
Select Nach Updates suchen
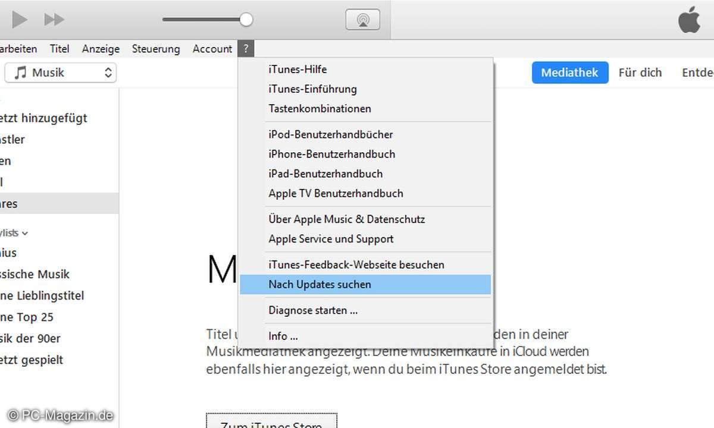click(x=365, y=284)
